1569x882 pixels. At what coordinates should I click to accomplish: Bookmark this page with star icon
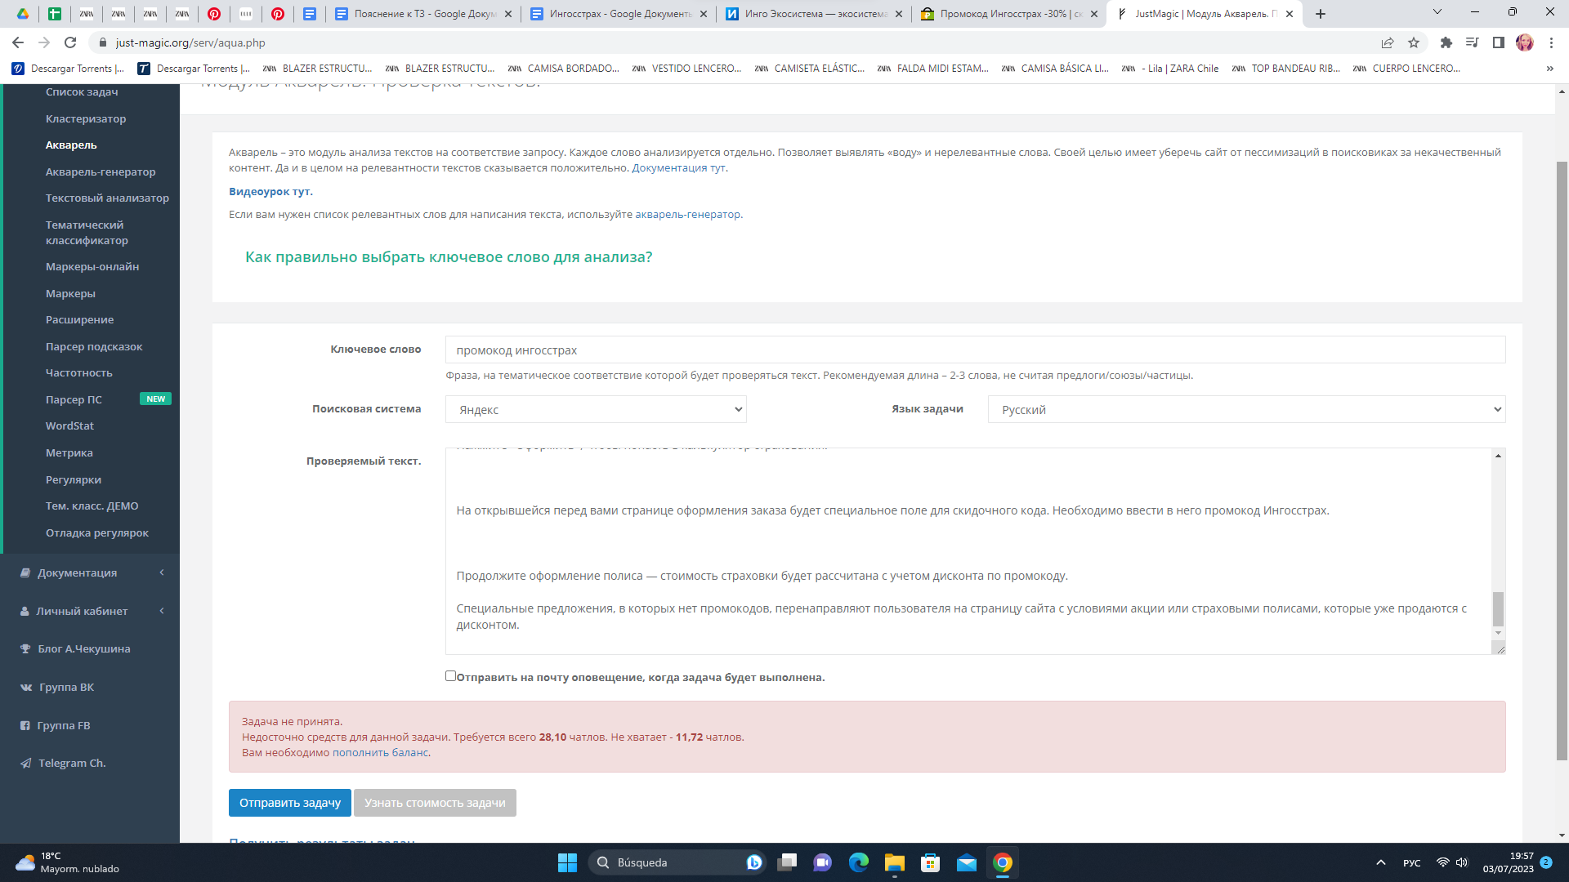tap(1414, 42)
